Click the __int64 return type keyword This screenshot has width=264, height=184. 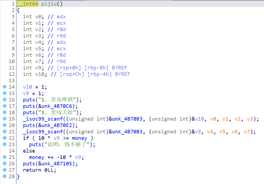(x=27, y=4)
